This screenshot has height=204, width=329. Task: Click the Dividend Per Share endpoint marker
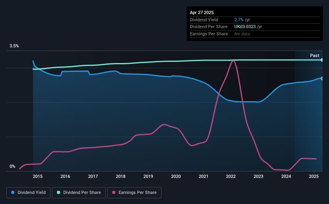[x=322, y=60]
